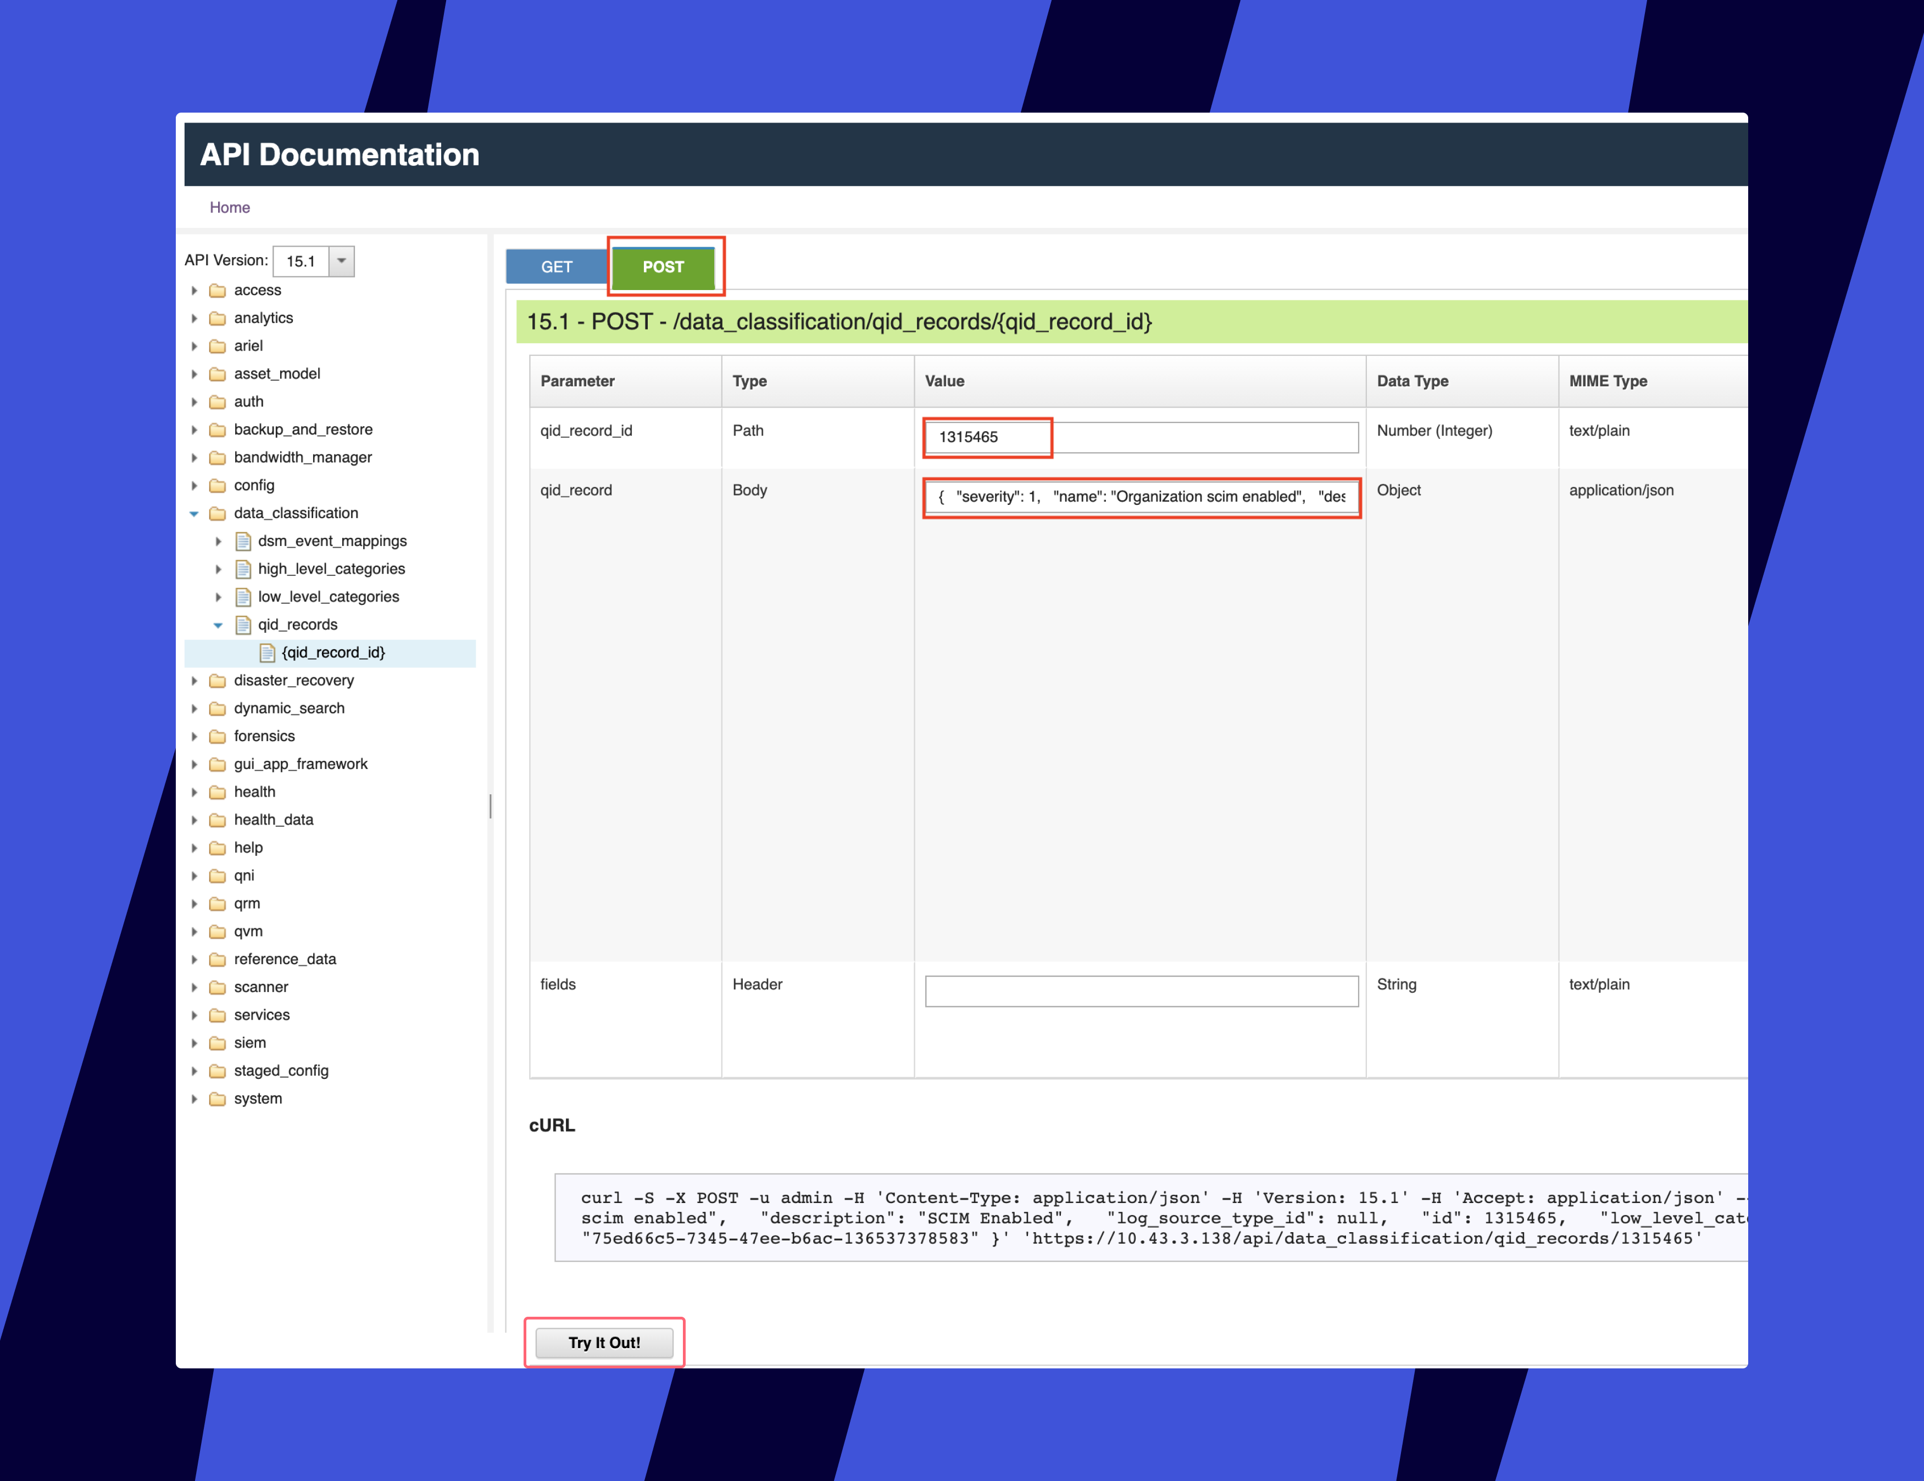Expand the qrm tree node arrow
This screenshot has width=1924, height=1481.
[x=194, y=904]
